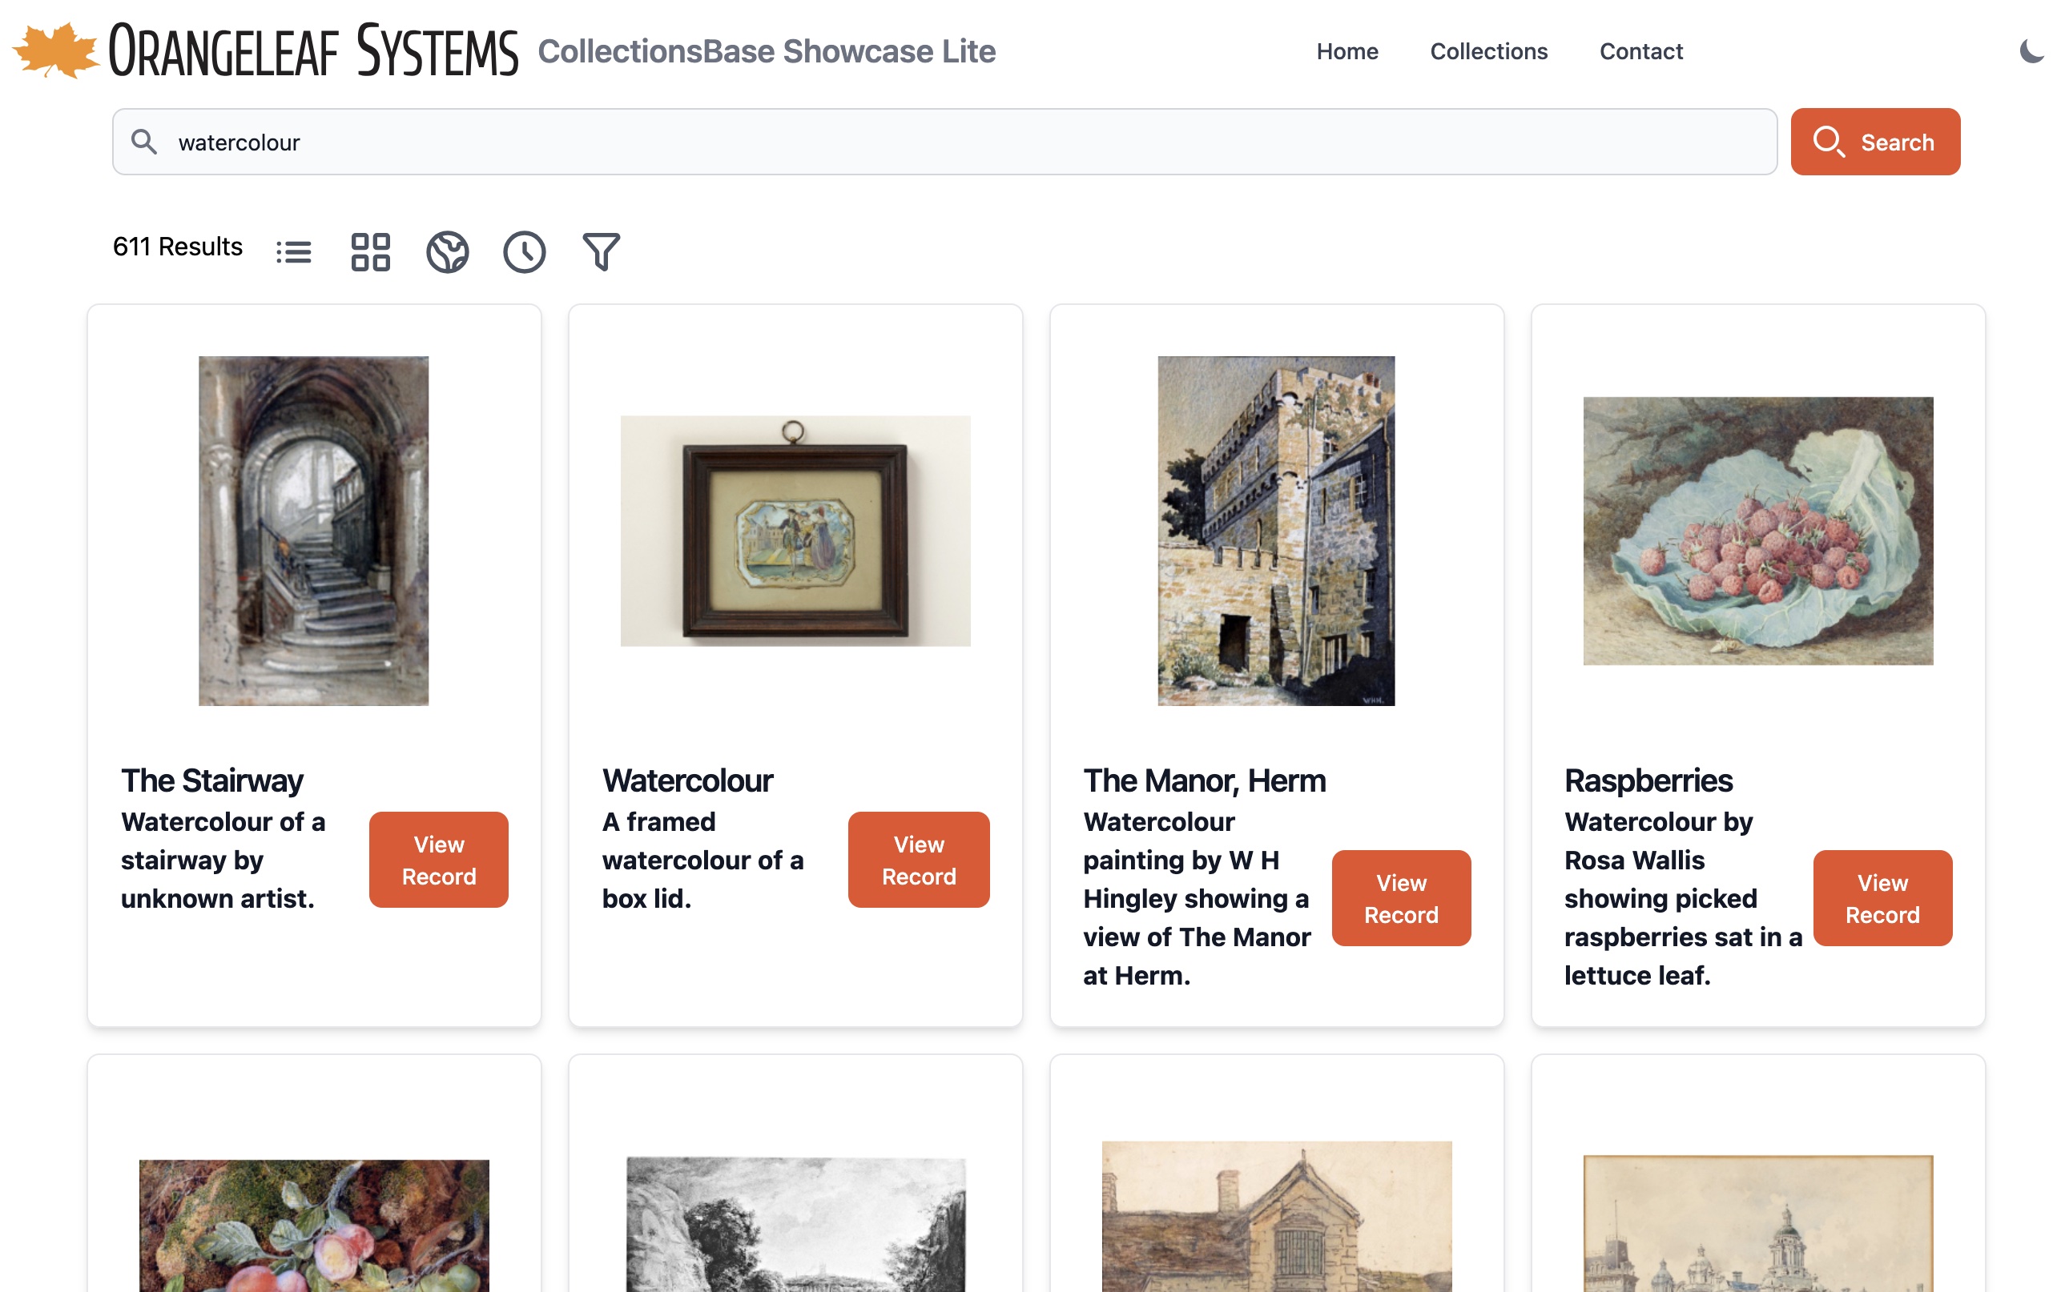
Task: Open the map view globe icon
Action: click(x=447, y=252)
